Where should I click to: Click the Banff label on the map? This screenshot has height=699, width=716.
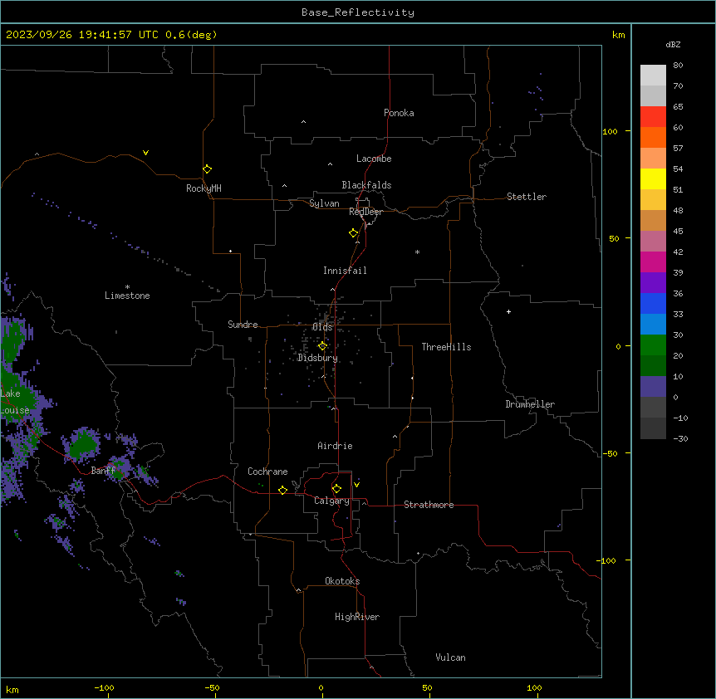coord(103,471)
